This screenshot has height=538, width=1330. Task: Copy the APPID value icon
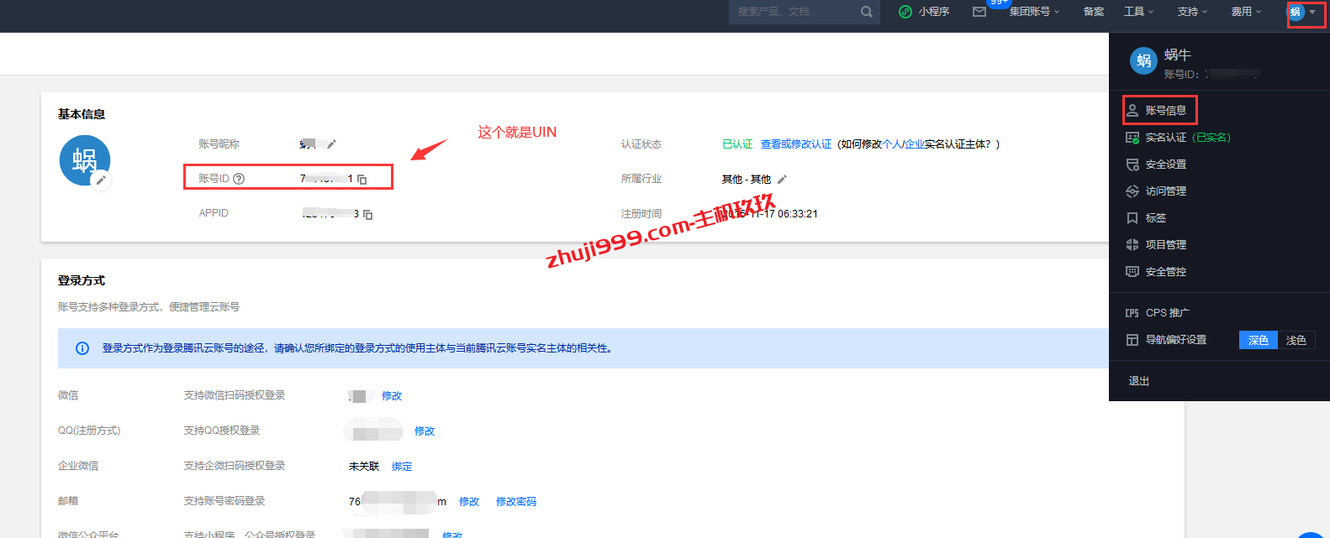[367, 215]
